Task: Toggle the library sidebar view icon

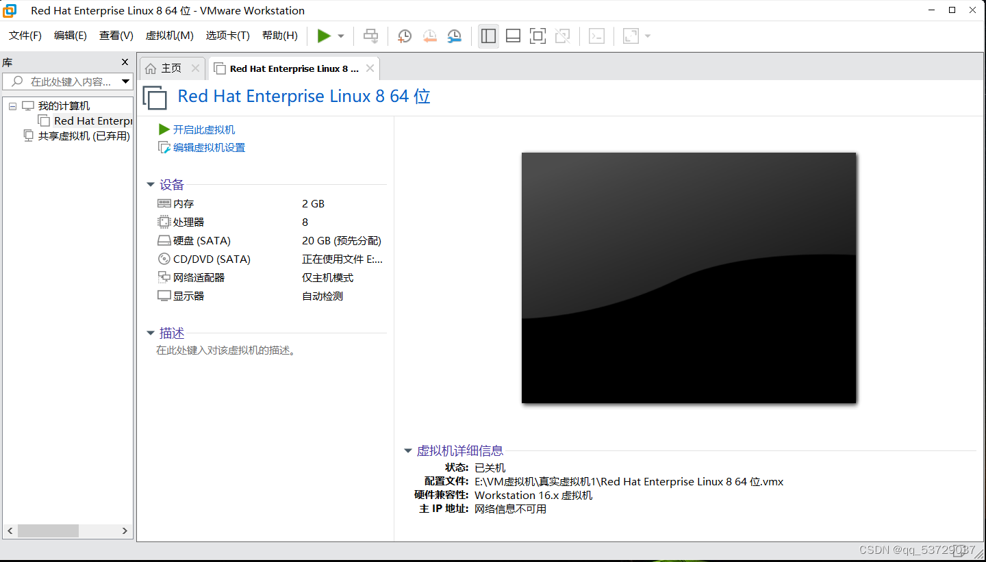Action: [488, 36]
